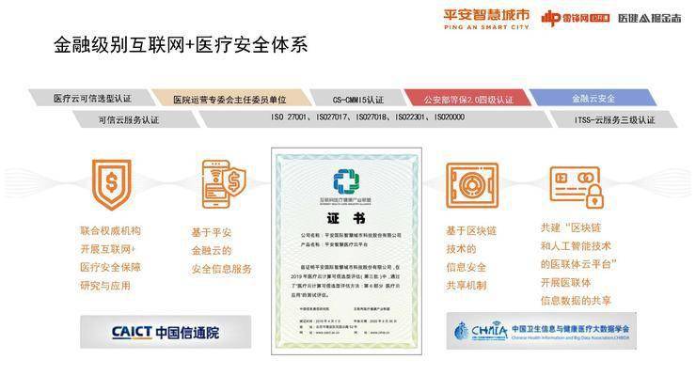The width and height of the screenshot is (696, 391).
Task: Click the 医健AI掘金志 logo
Action: coord(649,18)
